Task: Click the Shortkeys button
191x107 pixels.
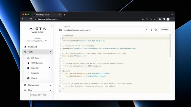Action: point(164,30)
